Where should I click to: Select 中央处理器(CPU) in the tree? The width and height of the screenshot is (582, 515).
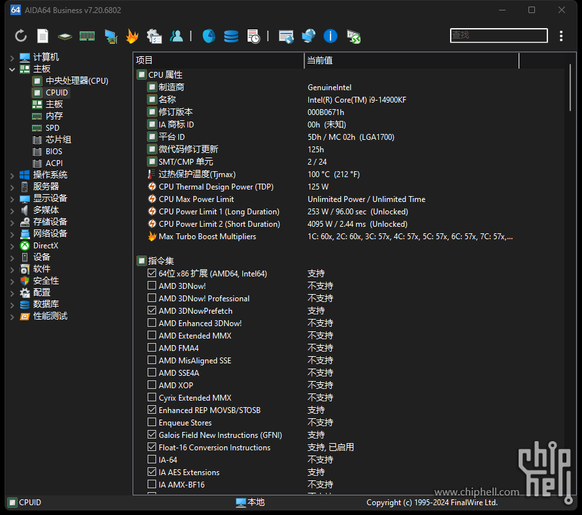coord(70,80)
